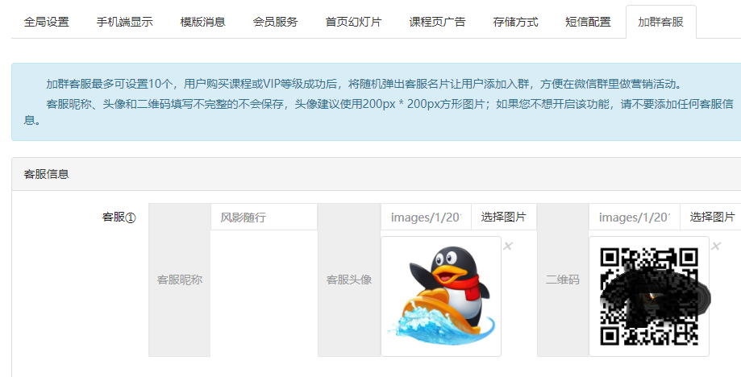Open the 全局设置 tab
The height and width of the screenshot is (377, 741).
tap(46, 22)
